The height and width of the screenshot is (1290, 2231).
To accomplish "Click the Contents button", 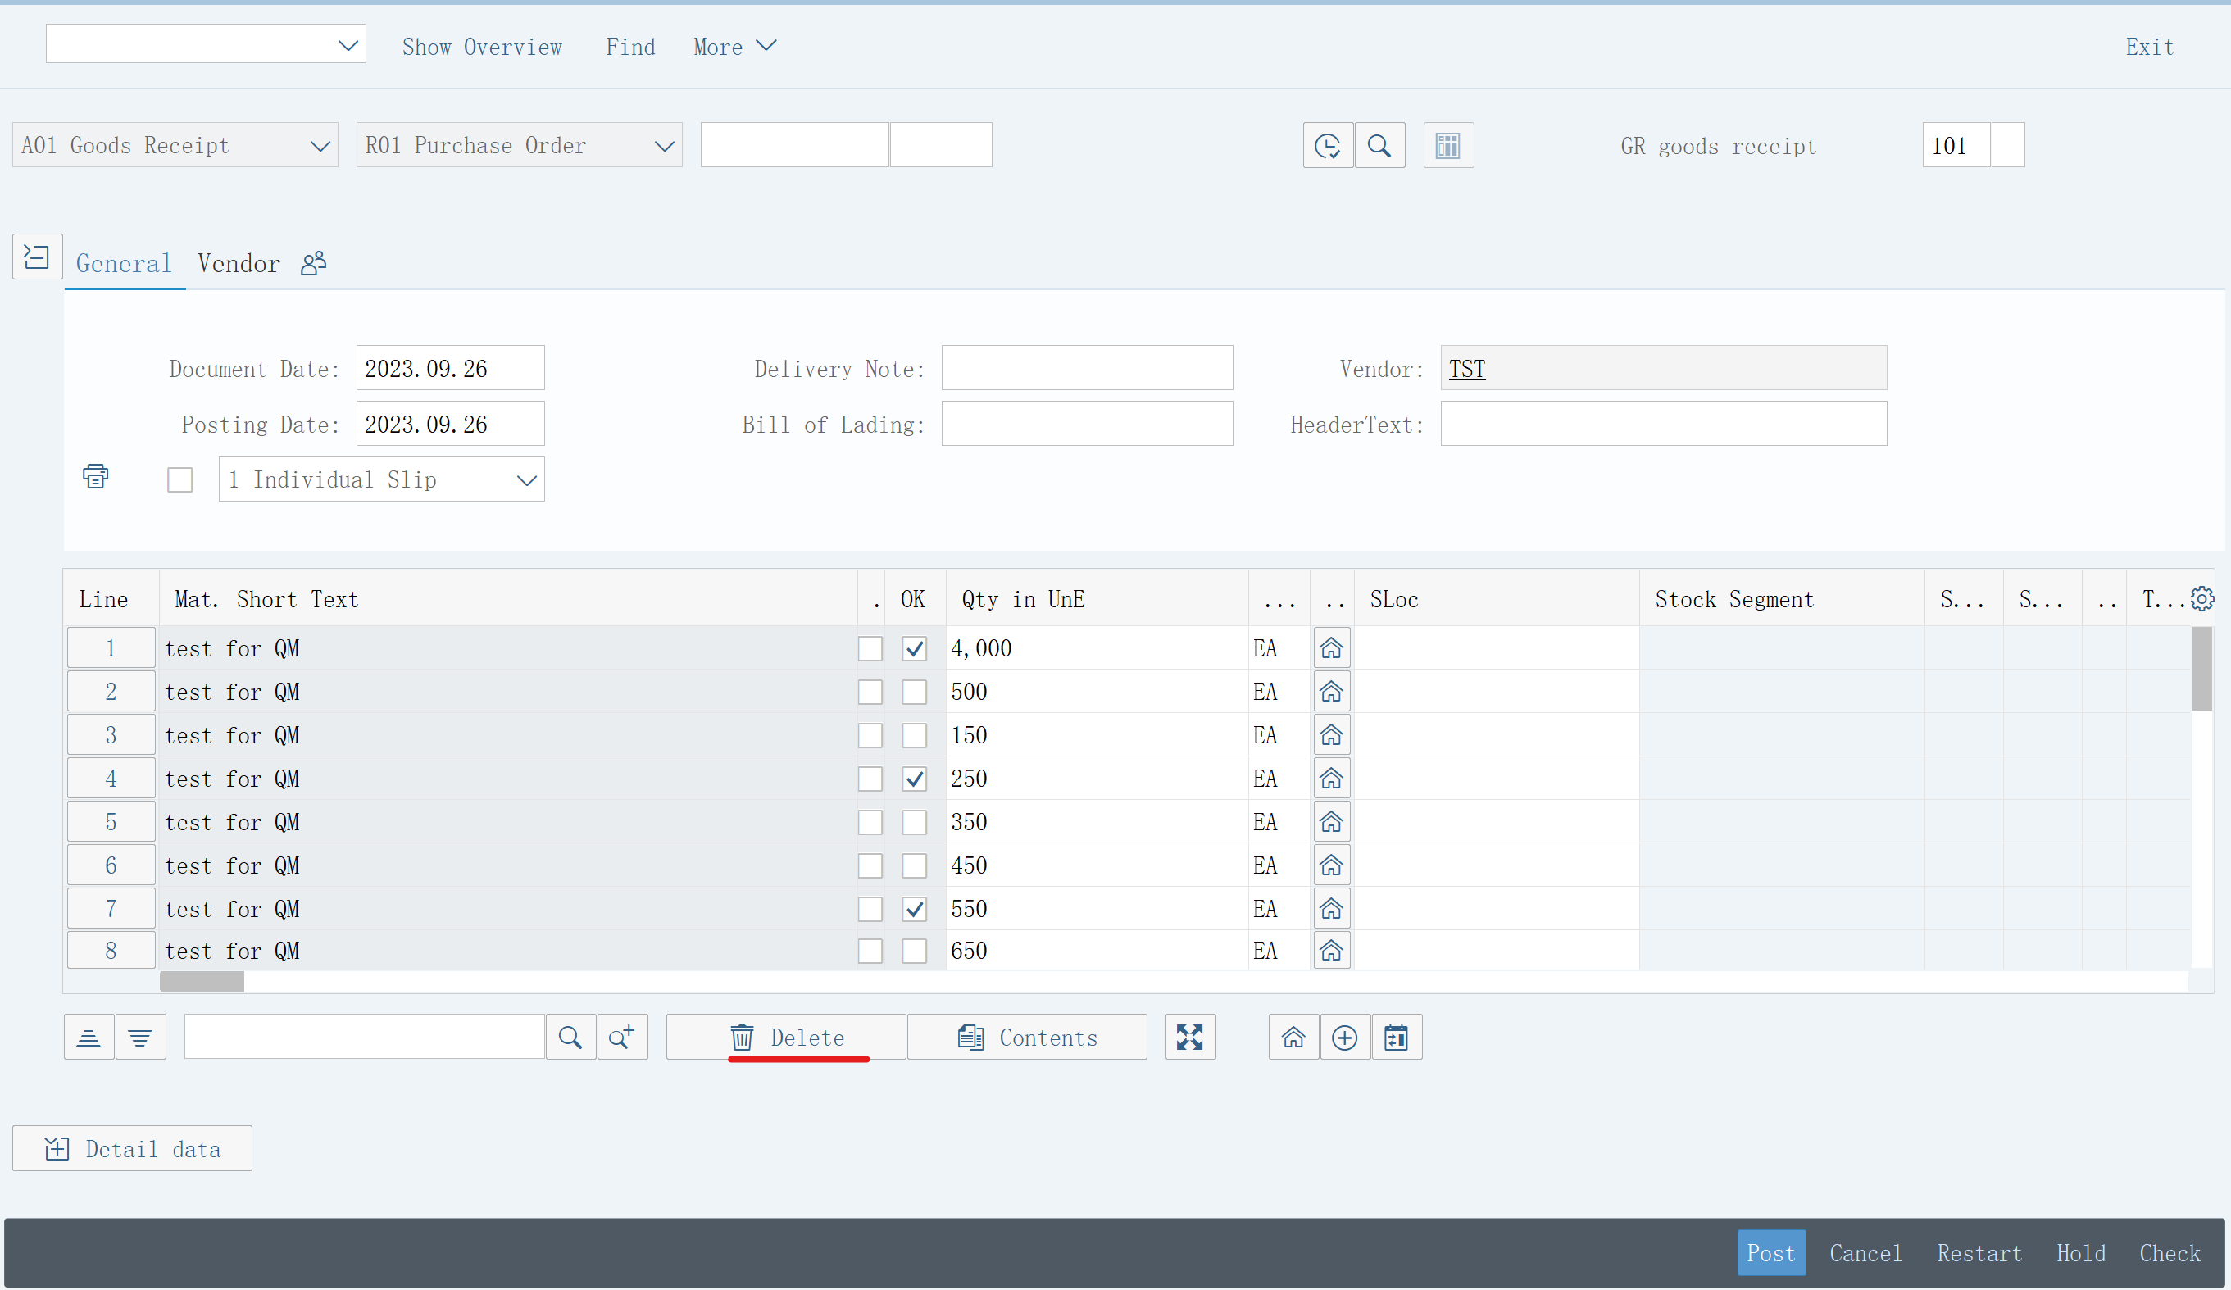I will 1027,1037.
